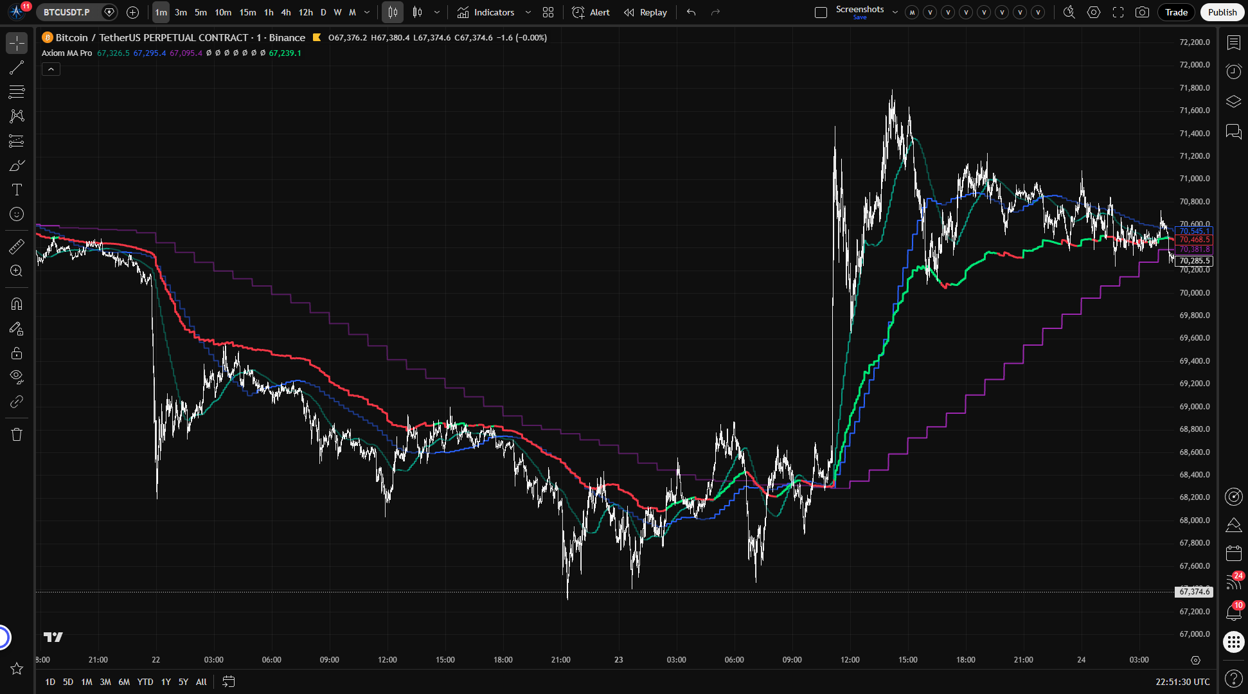Viewport: 1248px width, 694px height.
Task: Click trash icon to remove drawings
Action: click(x=17, y=434)
